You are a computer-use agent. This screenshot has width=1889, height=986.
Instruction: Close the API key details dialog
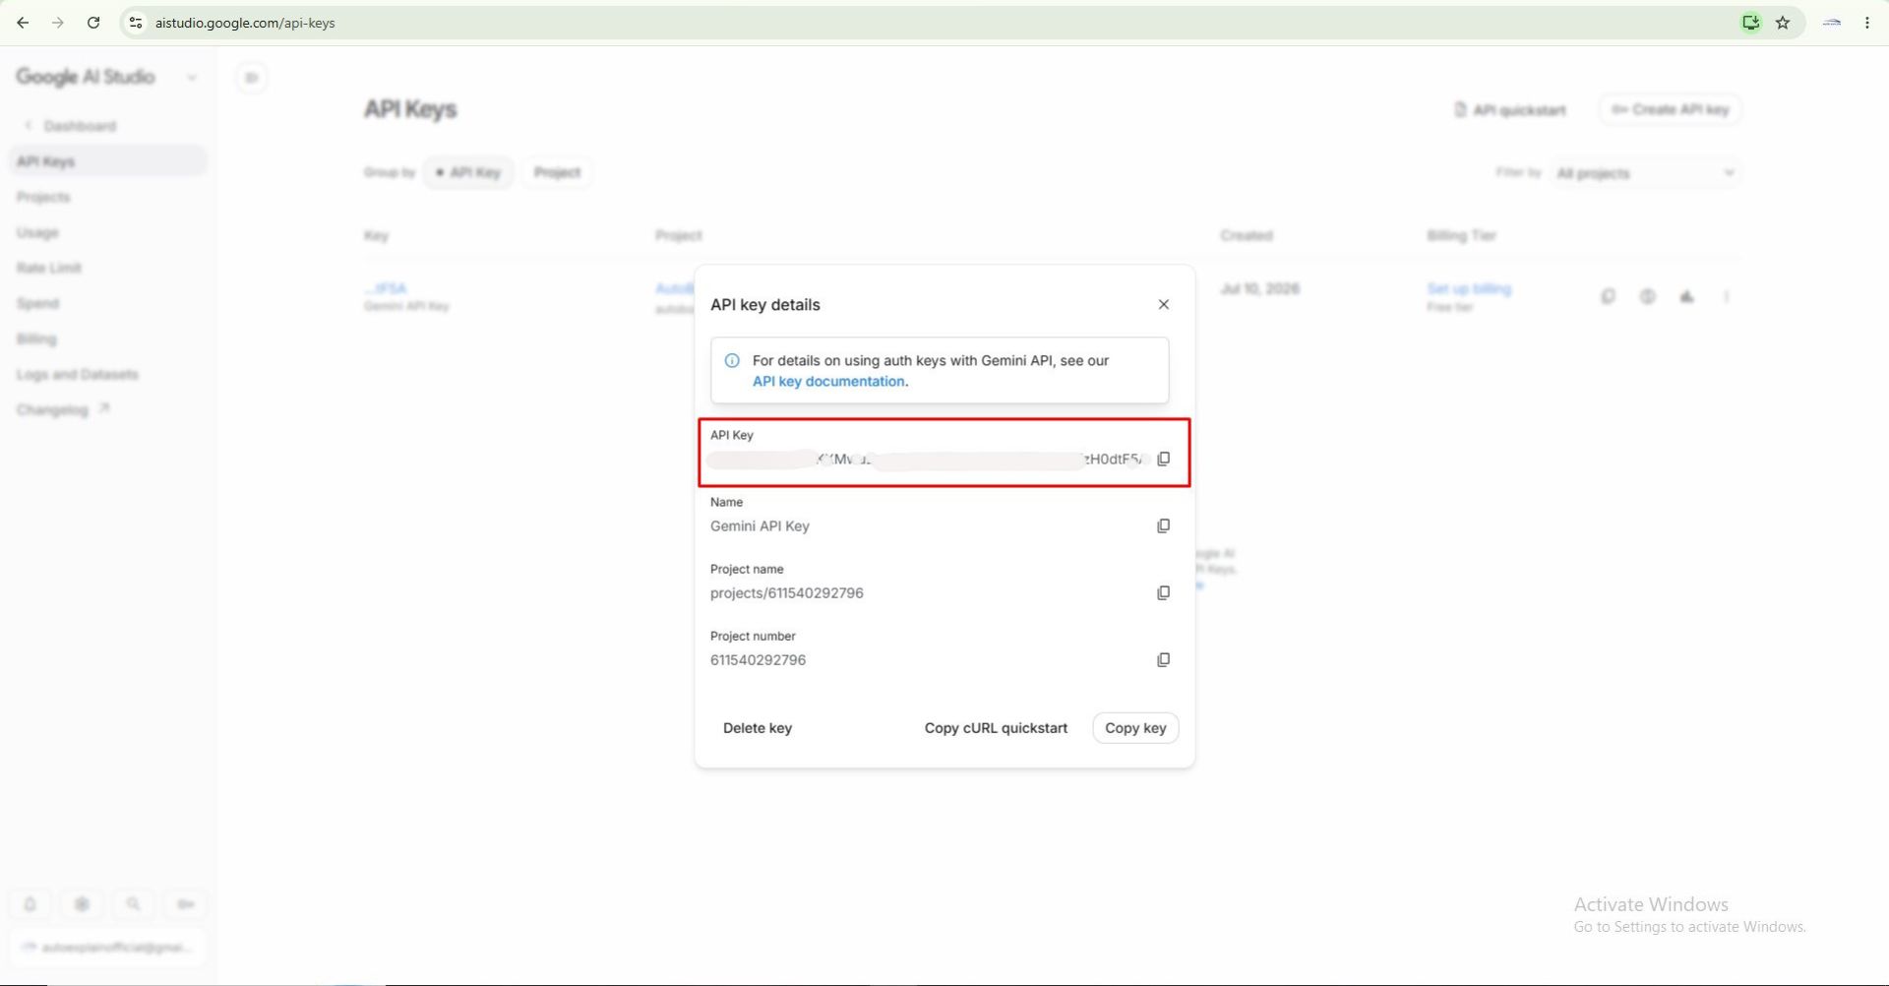(x=1163, y=304)
